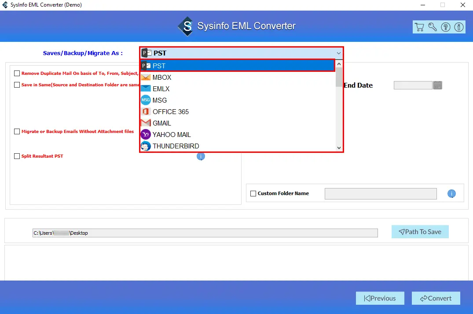Viewport: 473px width, 314px height.
Task: Click the Sysinfo S logo in header
Action: (x=187, y=26)
